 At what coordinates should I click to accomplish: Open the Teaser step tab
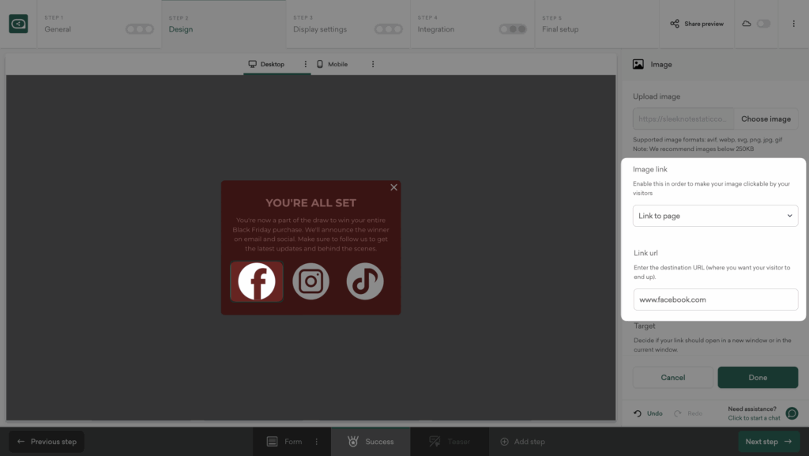(450, 442)
